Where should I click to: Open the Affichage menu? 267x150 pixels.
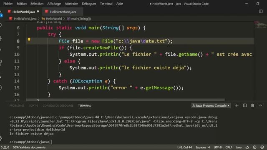point(54,4)
